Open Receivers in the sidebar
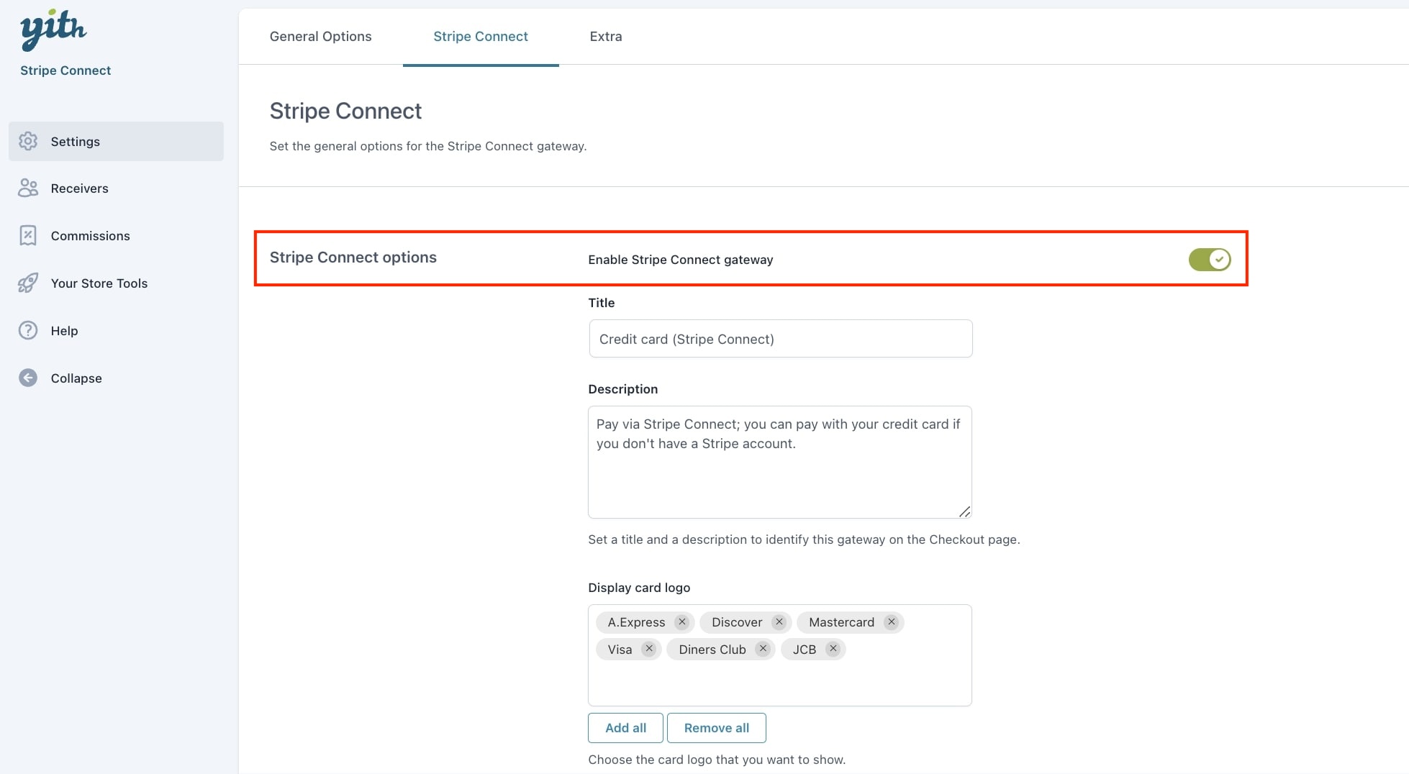The height and width of the screenshot is (774, 1409). tap(116, 188)
